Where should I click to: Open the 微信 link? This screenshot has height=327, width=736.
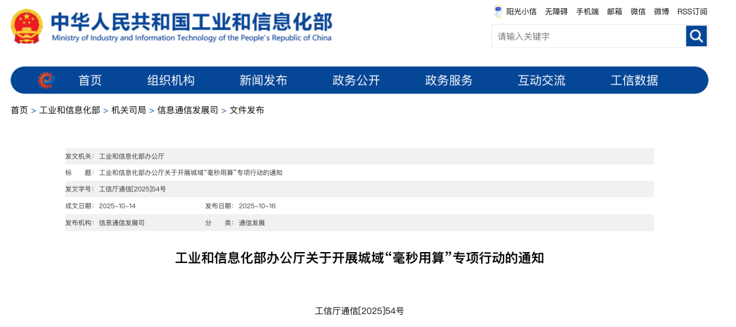pos(638,12)
